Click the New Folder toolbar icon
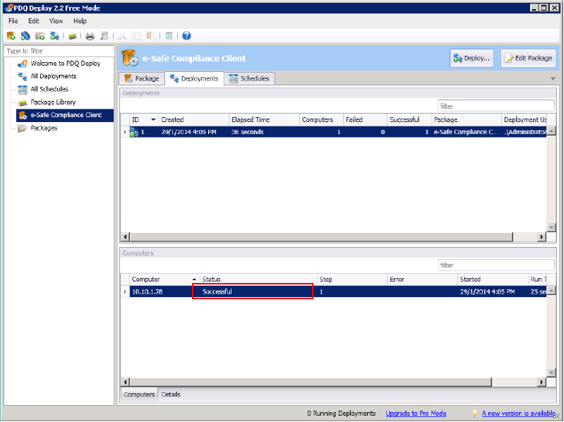This screenshot has width=564, height=422. coord(40,35)
